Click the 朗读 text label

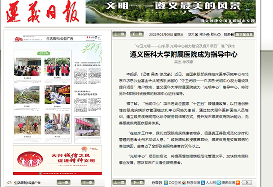(227, 34)
